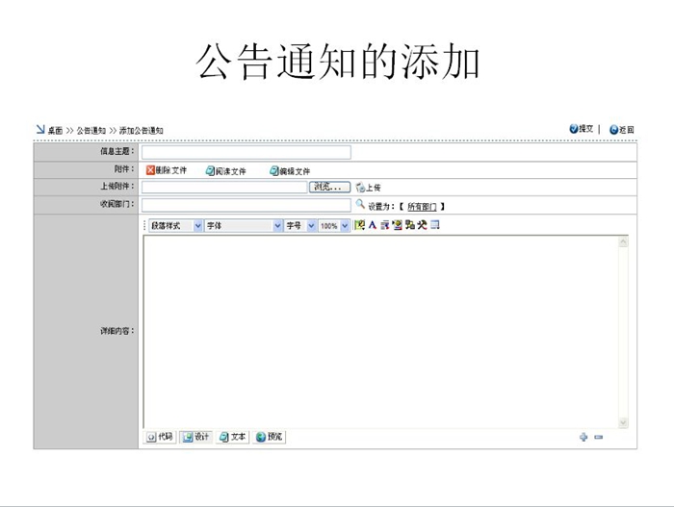Switch to the 文本 text tab
This screenshot has width=674, height=507.
pos(233,437)
